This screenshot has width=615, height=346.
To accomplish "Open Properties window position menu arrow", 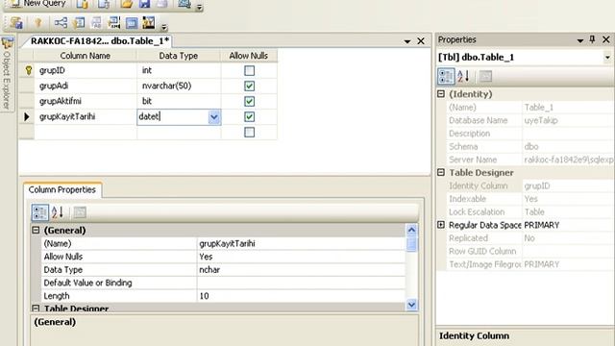I will 580,40.
